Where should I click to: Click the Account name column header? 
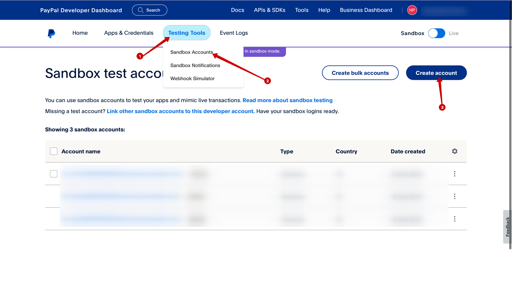tap(81, 152)
